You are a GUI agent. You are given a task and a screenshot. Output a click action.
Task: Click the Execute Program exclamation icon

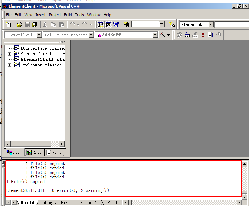coord(203,35)
